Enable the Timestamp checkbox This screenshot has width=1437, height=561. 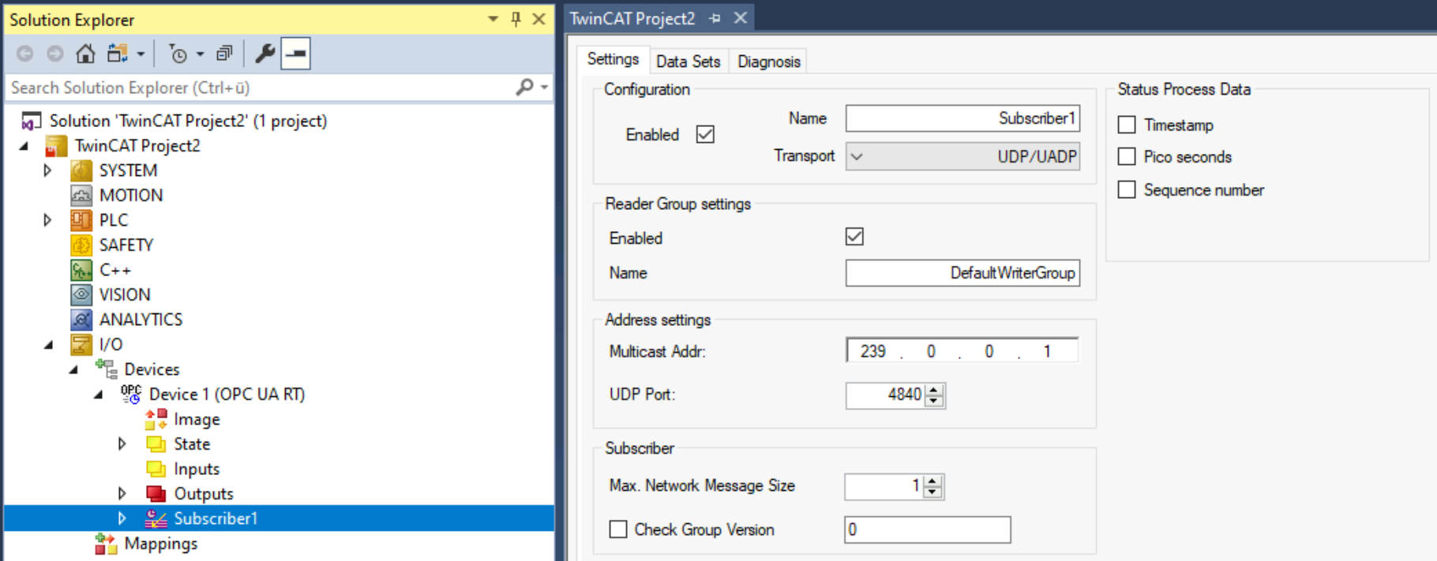point(1127,125)
